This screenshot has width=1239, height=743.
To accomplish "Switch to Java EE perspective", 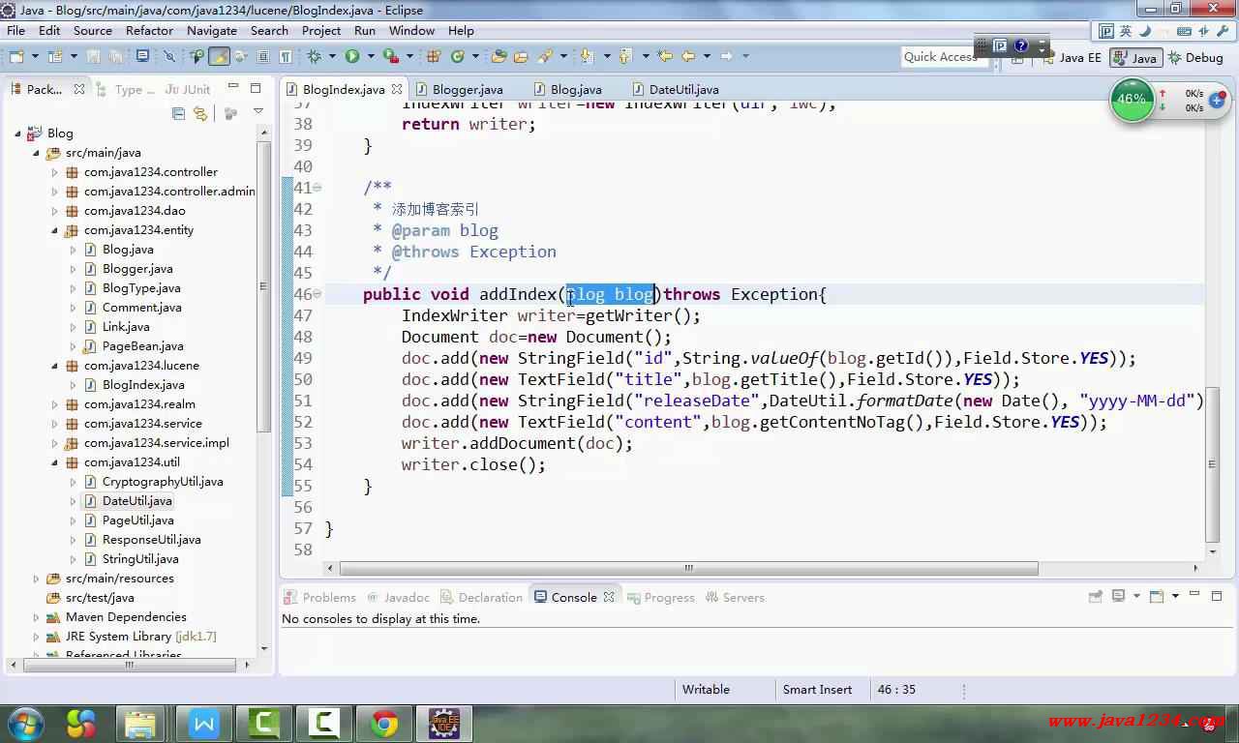I will tap(1071, 58).
